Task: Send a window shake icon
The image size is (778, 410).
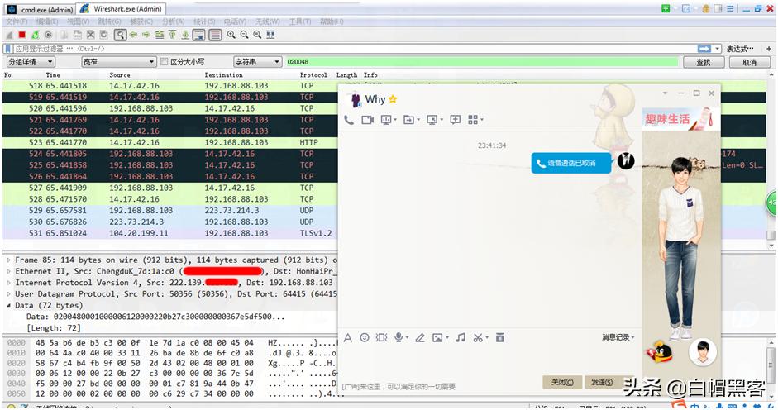Action: pos(381,338)
